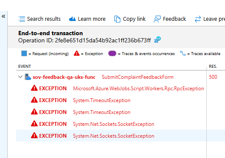
Task: Select the Operation ID text
Action: point(84,41)
